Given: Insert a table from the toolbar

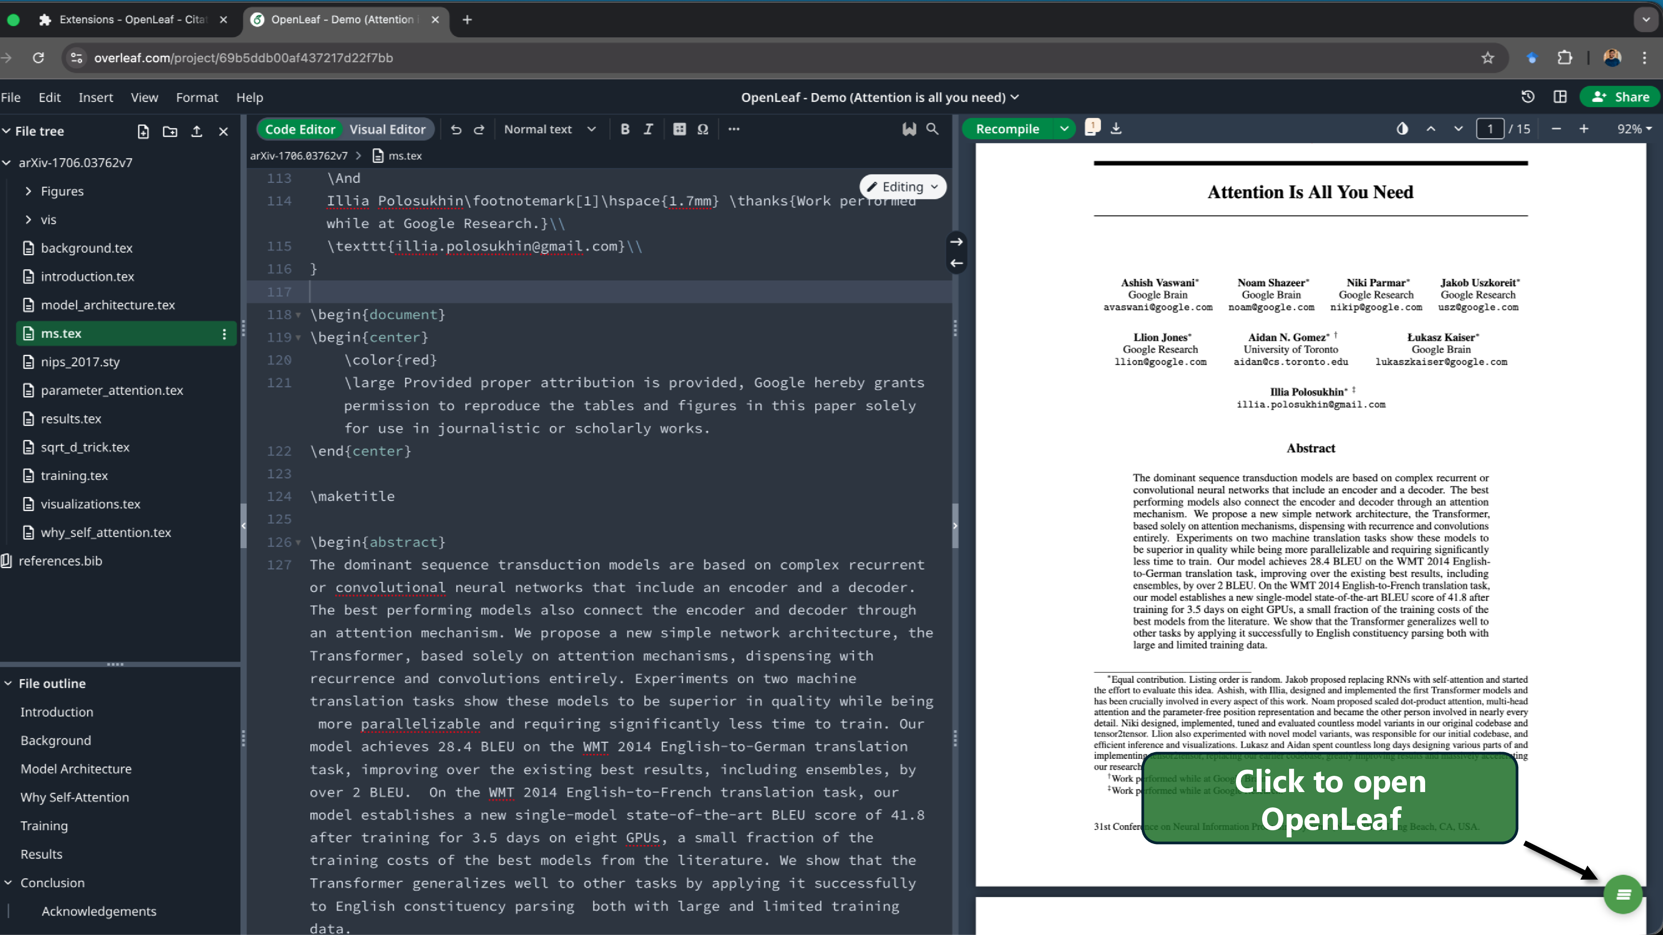Looking at the screenshot, I should point(679,130).
